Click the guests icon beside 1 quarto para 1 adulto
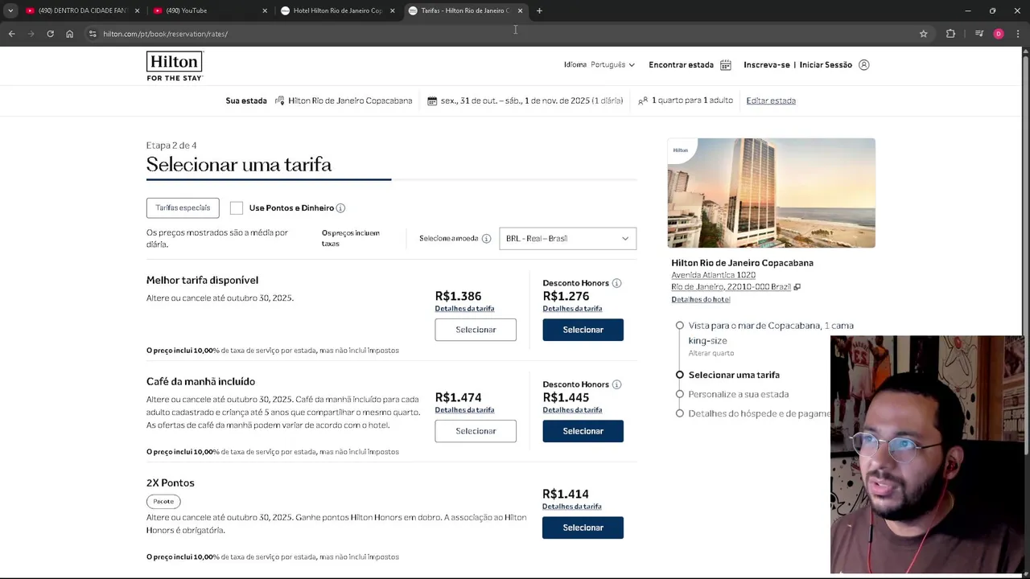Screen dimensions: 1030x579 pyautogui.click(x=643, y=101)
